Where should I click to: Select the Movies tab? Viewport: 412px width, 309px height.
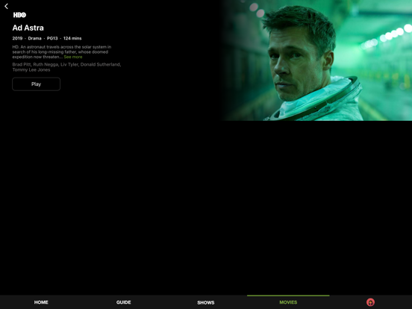pyautogui.click(x=288, y=302)
